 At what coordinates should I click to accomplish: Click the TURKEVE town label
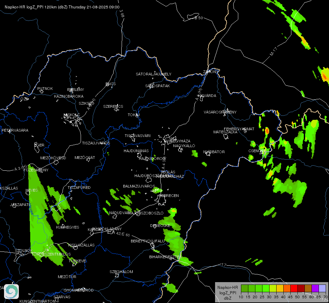(77, 261)
